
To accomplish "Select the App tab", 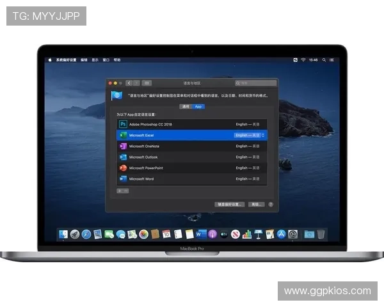I will coord(198,107).
